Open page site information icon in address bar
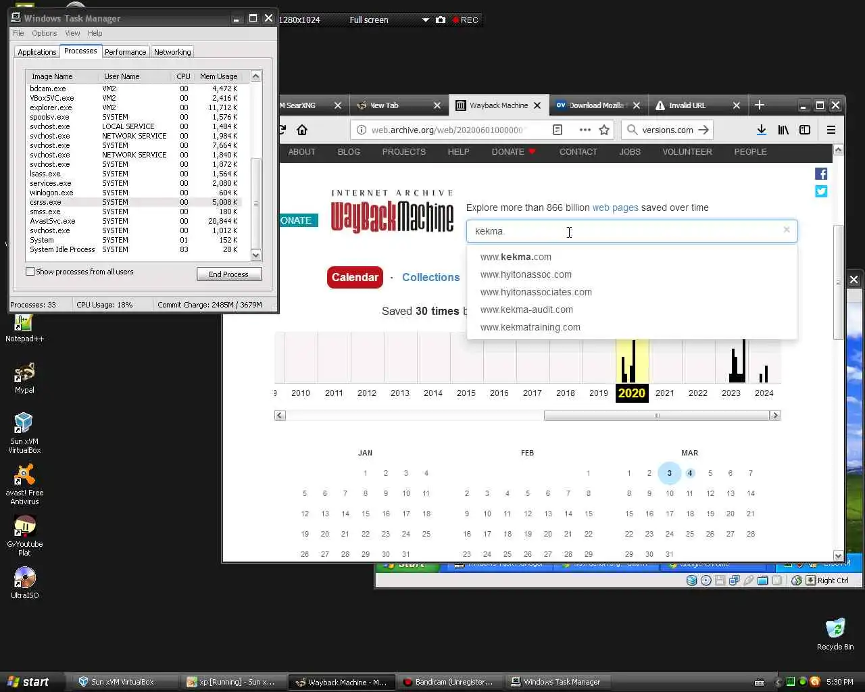 tap(361, 130)
